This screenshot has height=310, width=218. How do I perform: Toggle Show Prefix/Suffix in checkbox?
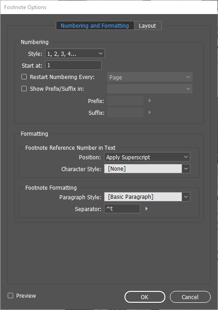24,89
